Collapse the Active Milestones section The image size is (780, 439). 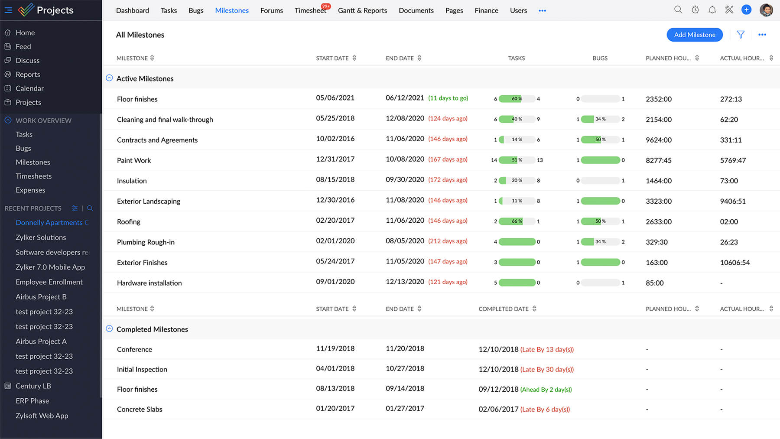click(x=109, y=78)
